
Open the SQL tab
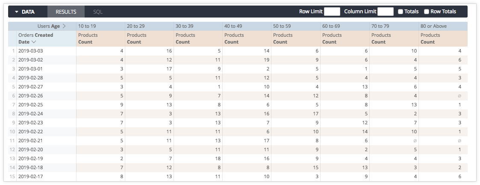[x=98, y=12]
